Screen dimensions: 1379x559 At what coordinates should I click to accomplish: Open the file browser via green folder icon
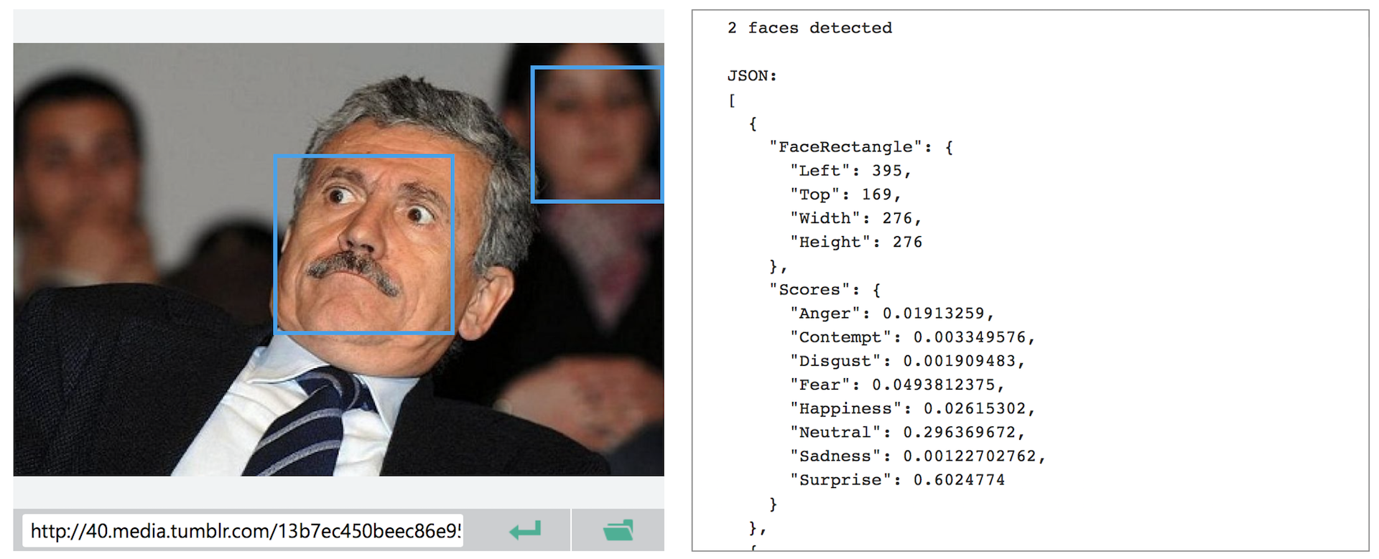tap(618, 530)
